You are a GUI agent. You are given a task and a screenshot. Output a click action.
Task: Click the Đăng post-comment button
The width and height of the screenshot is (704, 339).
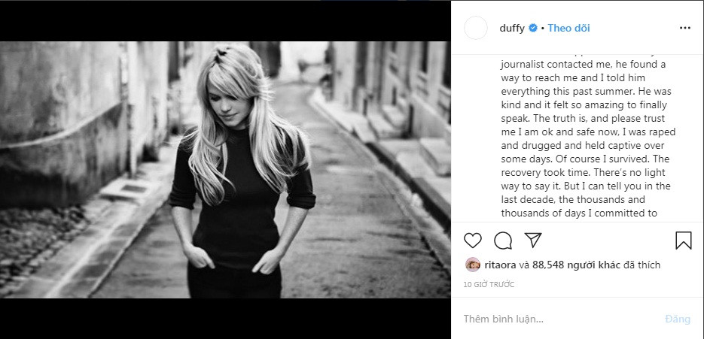tap(678, 319)
